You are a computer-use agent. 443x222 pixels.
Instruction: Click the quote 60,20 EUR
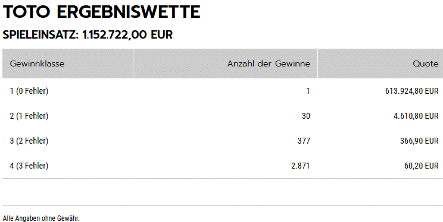pos(421,166)
